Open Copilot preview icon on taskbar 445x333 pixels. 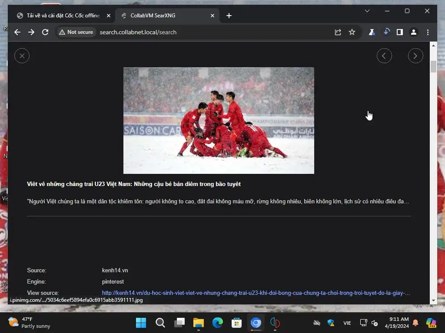431,323
